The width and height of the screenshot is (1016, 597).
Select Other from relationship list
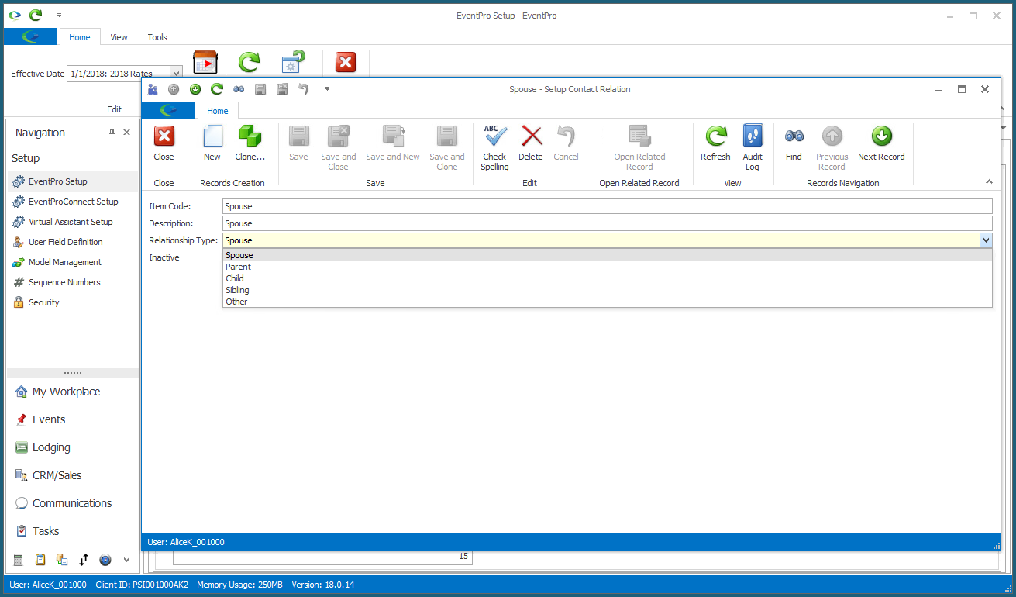pos(607,302)
